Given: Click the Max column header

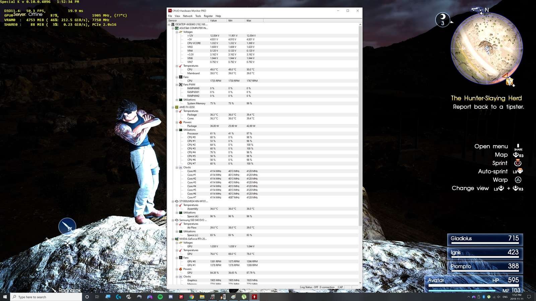Looking at the screenshot, I should coord(254,21).
